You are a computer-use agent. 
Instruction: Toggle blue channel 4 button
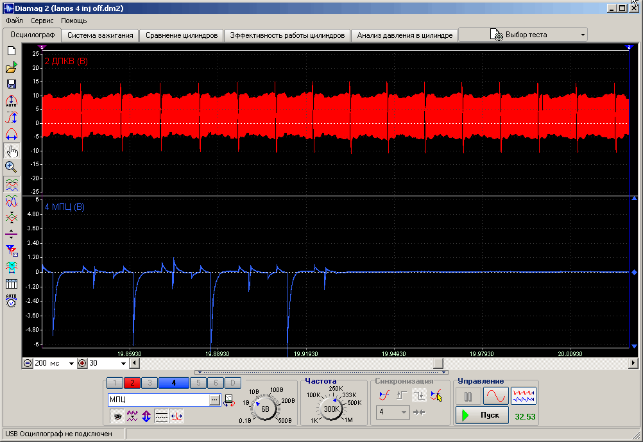[x=174, y=383]
